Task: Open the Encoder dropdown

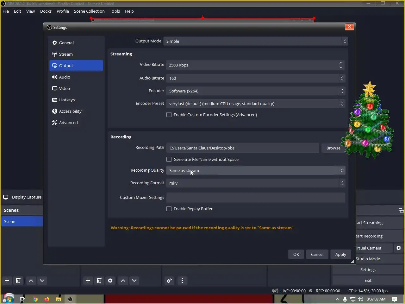Action: click(256, 91)
